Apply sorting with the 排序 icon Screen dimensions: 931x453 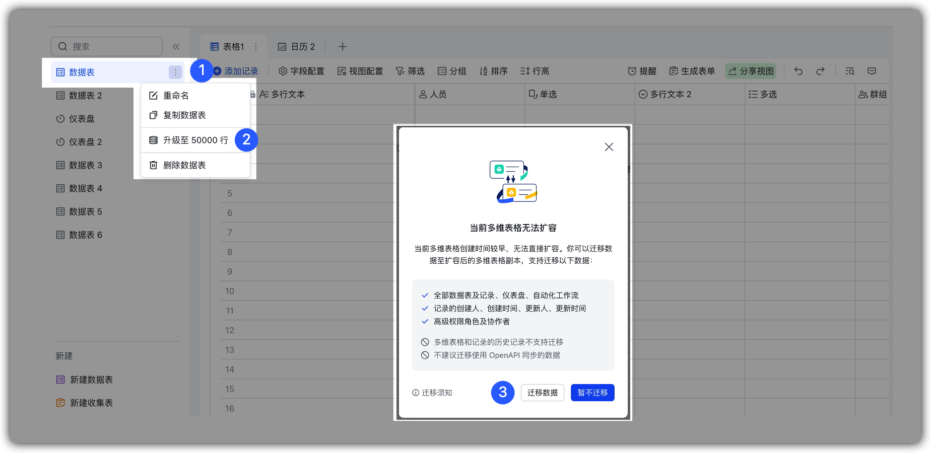[x=493, y=71]
